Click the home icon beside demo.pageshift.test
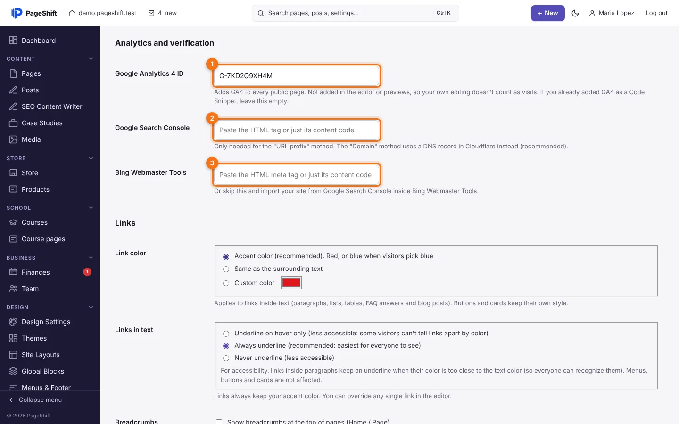Screen dimensions: 679x424 pos(72,13)
